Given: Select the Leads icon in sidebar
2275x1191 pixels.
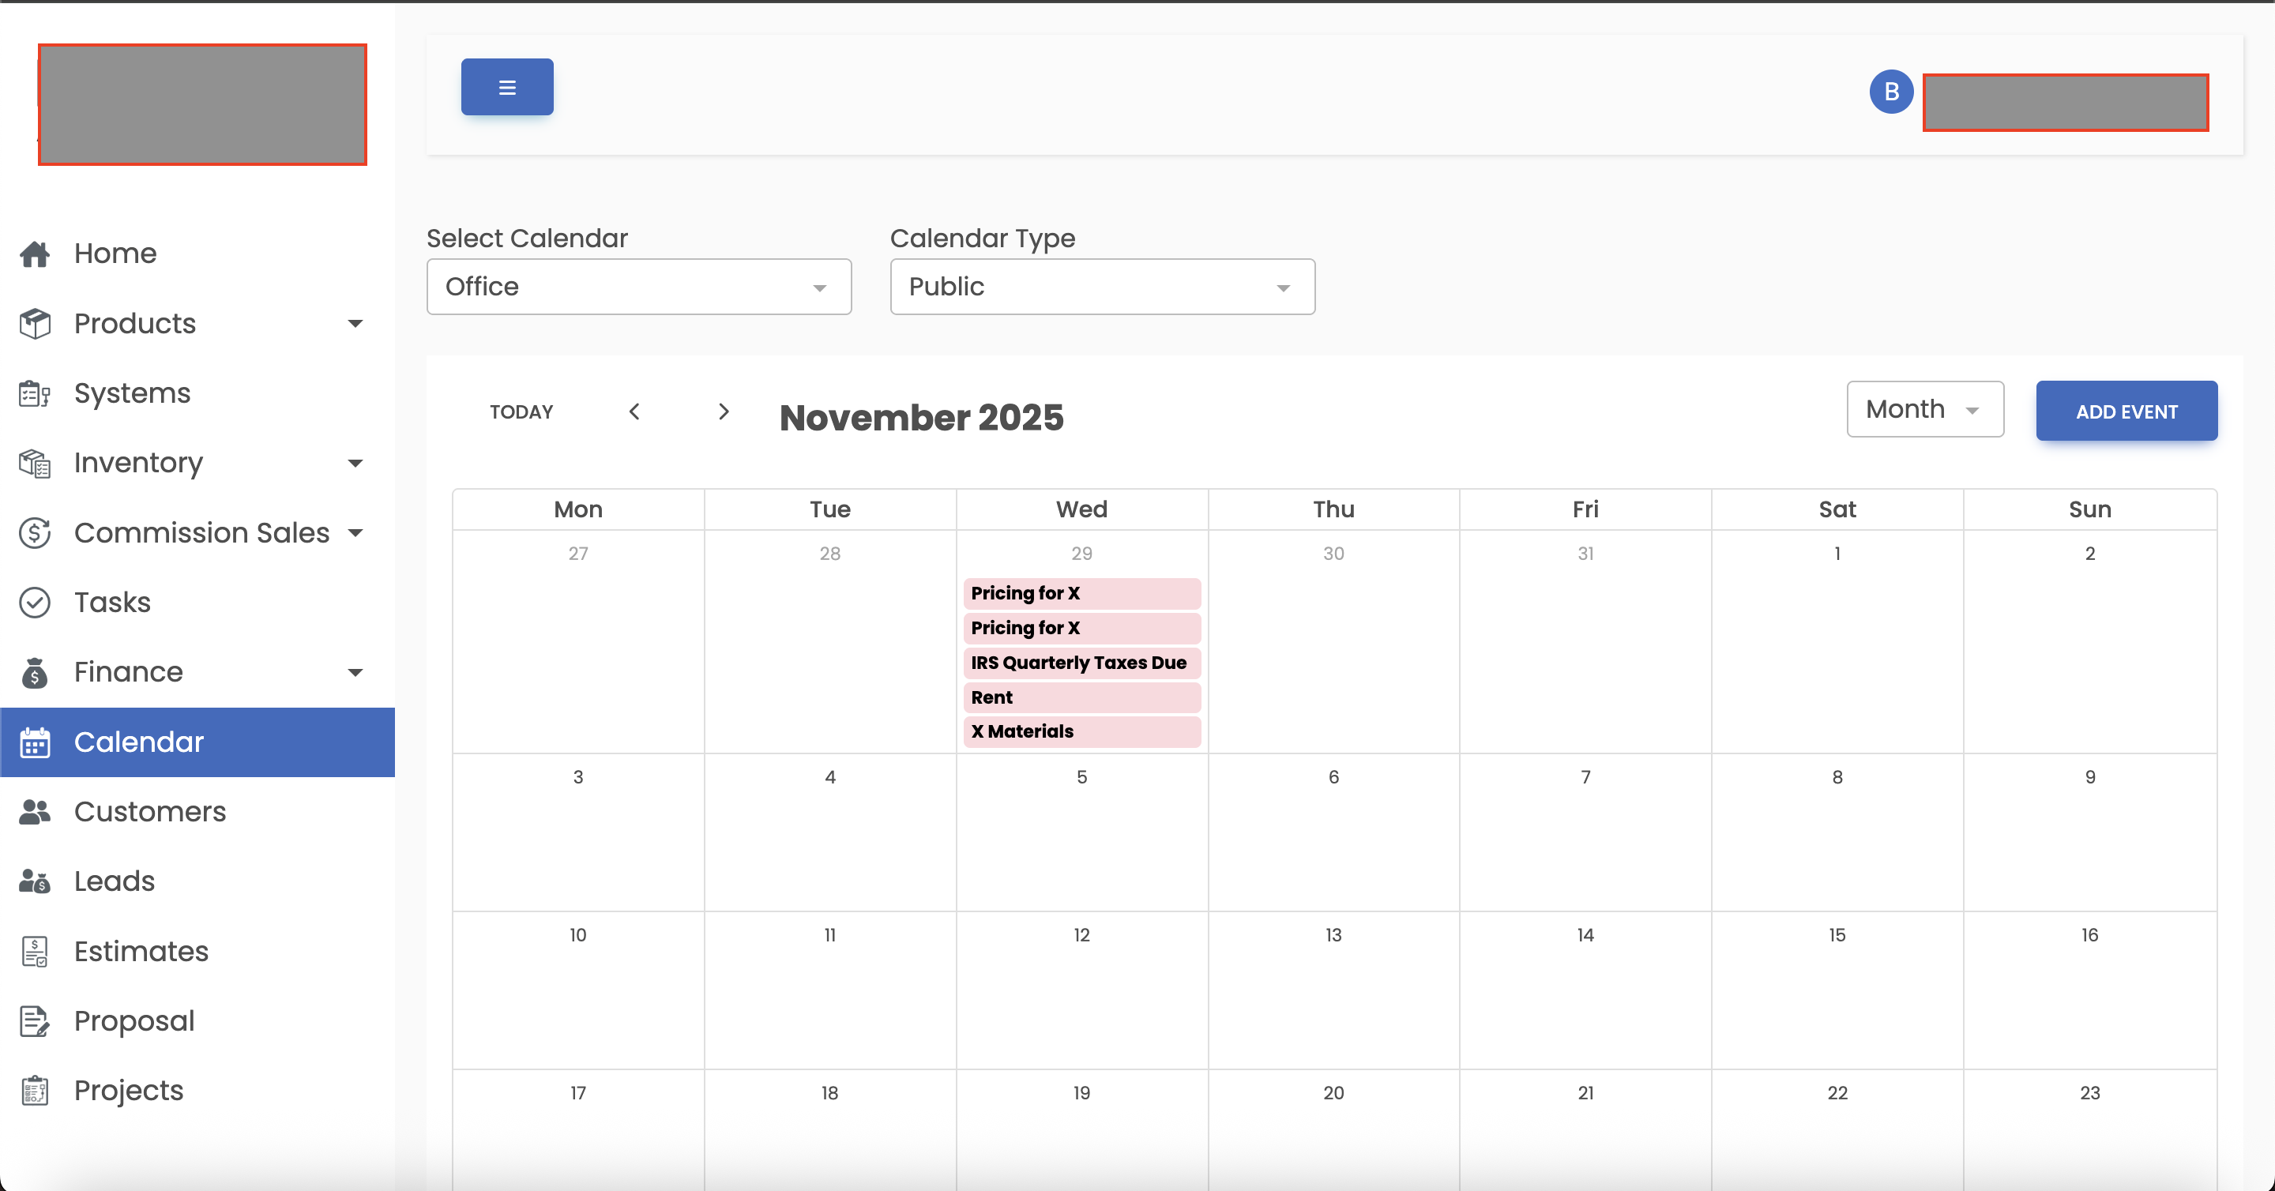Looking at the screenshot, I should (35, 881).
